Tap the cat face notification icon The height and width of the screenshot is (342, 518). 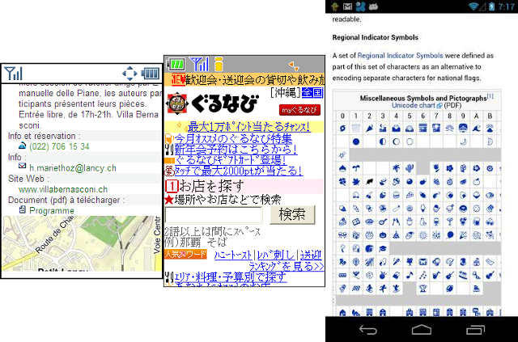click(x=373, y=6)
